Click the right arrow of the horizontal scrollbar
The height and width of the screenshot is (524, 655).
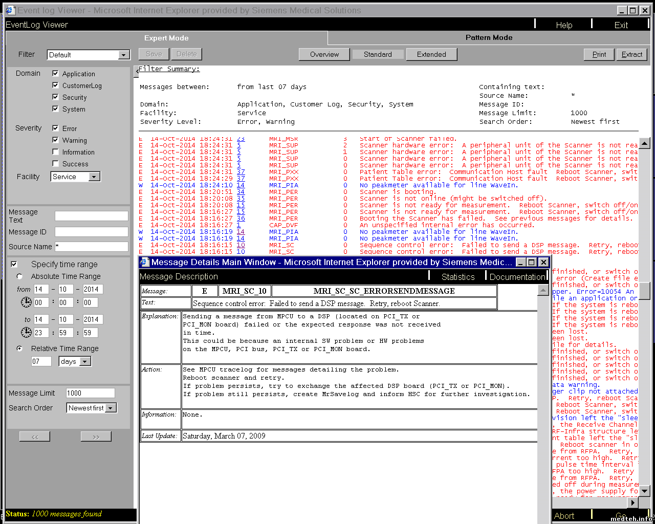(634, 503)
